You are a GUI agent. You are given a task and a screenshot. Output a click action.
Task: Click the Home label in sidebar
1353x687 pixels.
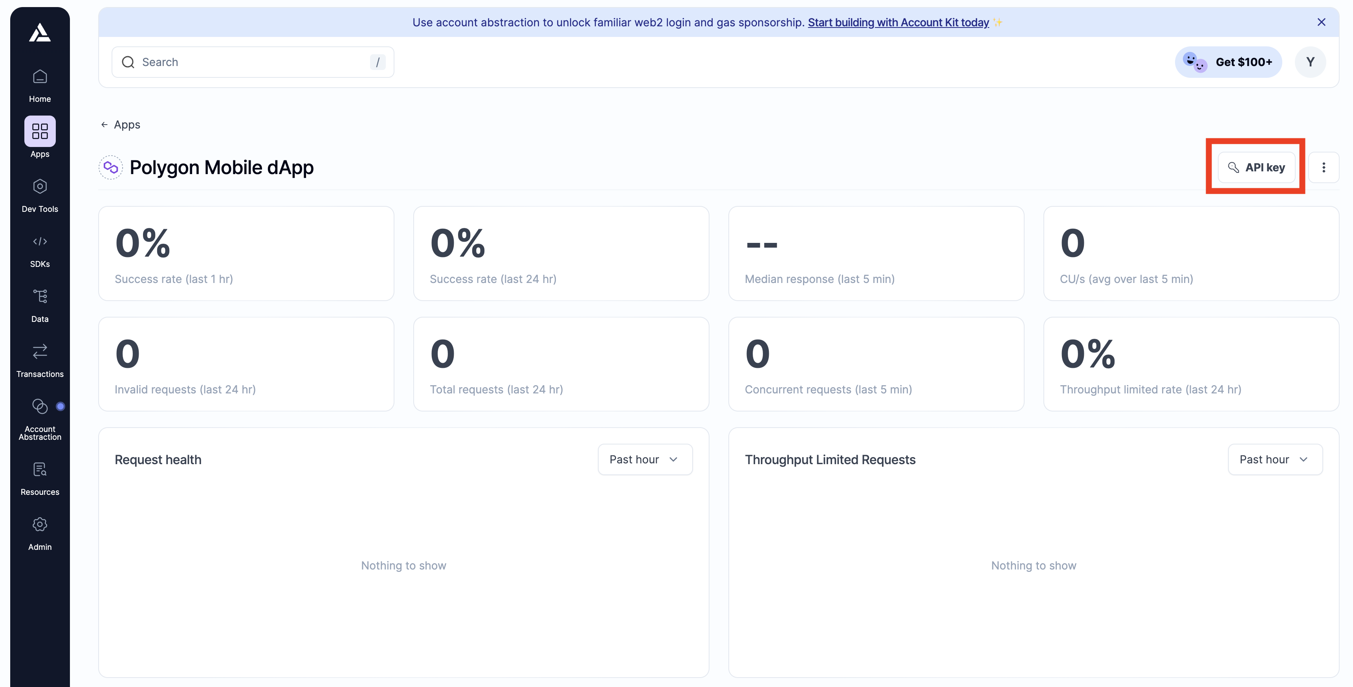[x=40, y=99]
